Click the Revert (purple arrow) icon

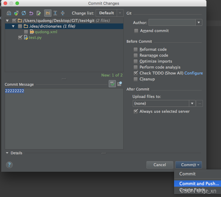point(31,13)
